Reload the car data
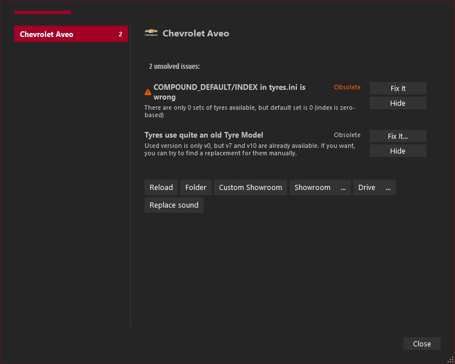Viewport: 455px width, 364px height. point(161,187)
